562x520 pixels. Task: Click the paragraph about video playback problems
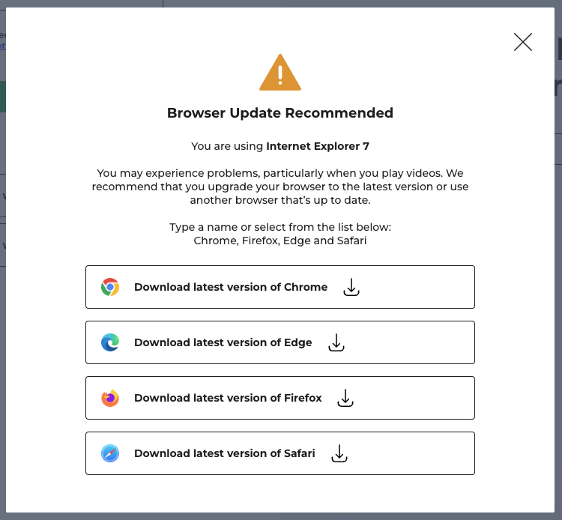point(280,187)
